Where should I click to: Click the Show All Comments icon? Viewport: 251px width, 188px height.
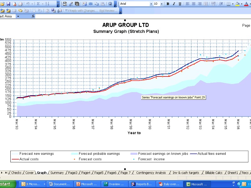[x=20, y=11]
